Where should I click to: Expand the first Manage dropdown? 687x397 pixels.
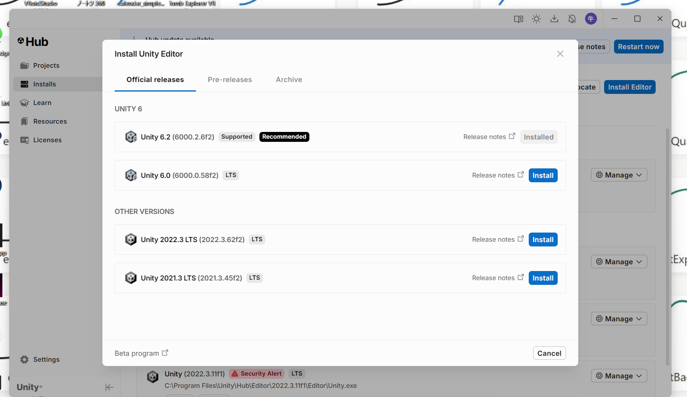pyautogui.click(x=619, y=175)
